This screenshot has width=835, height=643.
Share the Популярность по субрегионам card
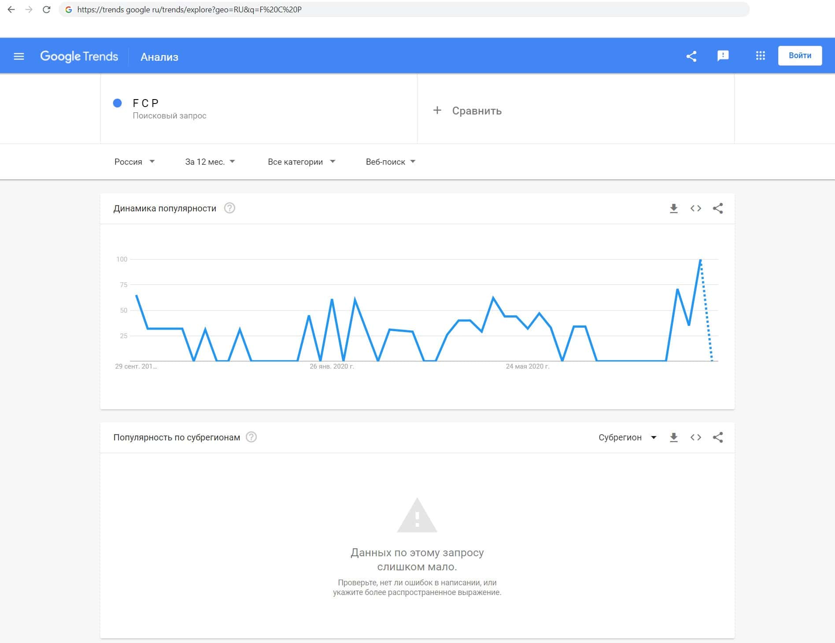tap(718, 437)
